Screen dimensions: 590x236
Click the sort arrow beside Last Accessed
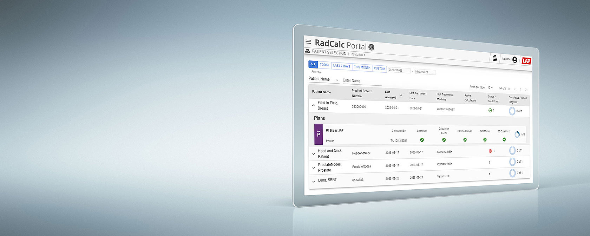401,95
